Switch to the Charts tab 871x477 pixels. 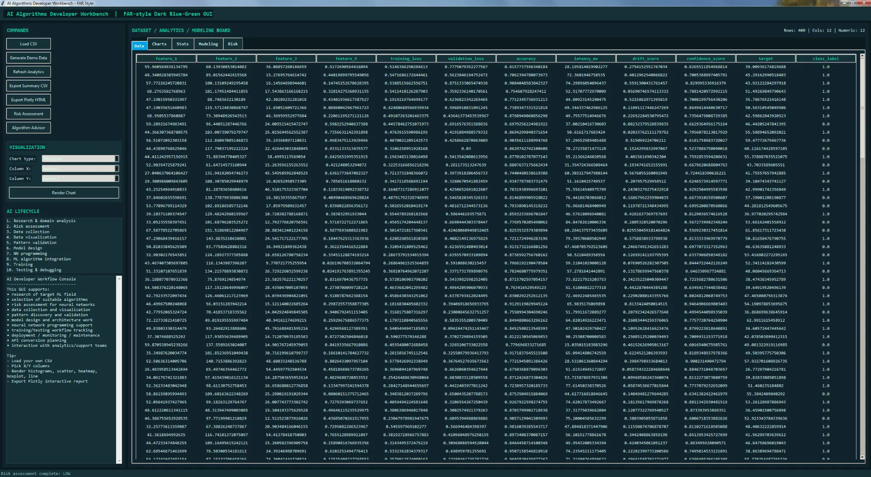tap(159, 44)
